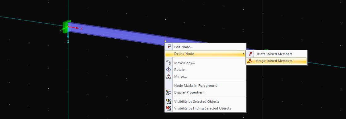Click the Move/Copy icon
Image resolution: width=346 pixels, height=119 pixels.
[x=169, y=63]
